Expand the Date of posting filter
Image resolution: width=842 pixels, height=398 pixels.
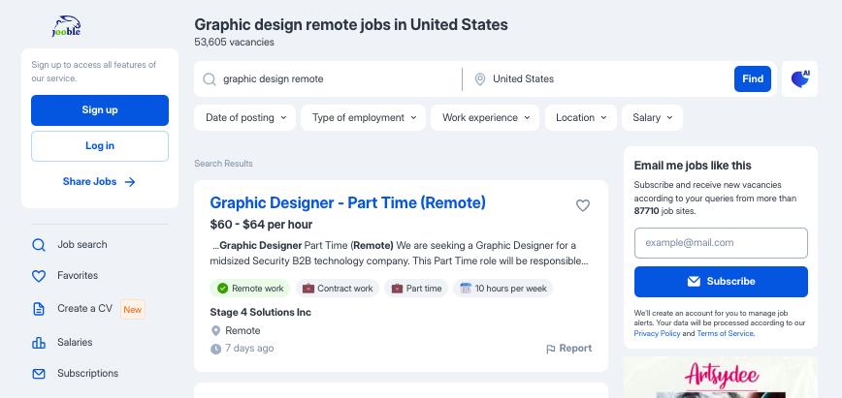pos(244,117)
